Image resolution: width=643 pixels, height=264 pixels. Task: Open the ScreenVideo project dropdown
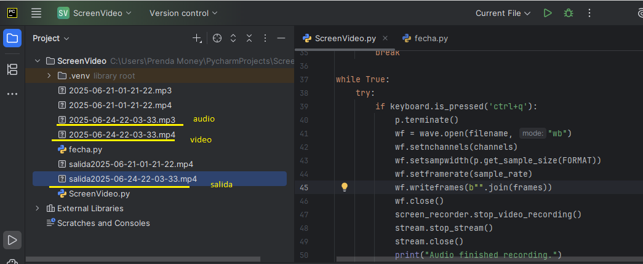(x=94, y=13)
